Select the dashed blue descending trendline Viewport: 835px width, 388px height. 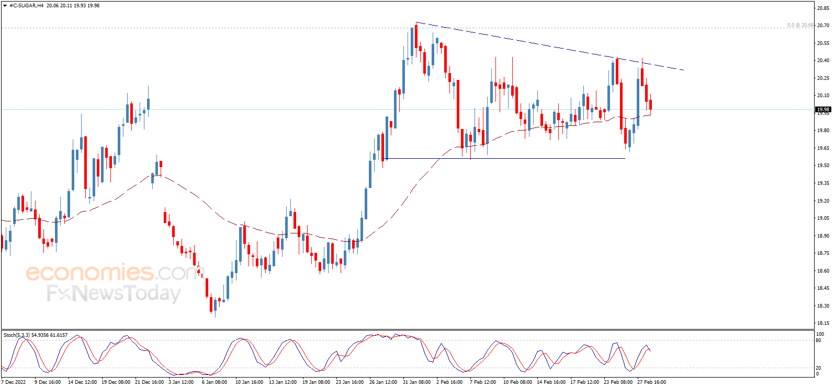(x=549, y=46)
